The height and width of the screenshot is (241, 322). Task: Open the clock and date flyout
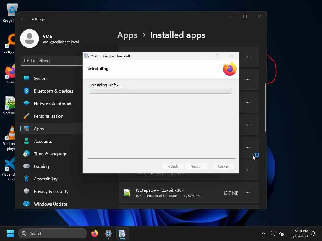[x=299, y=233]
